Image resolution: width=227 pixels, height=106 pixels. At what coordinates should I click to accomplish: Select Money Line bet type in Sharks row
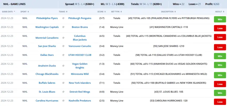pos(117,46)
